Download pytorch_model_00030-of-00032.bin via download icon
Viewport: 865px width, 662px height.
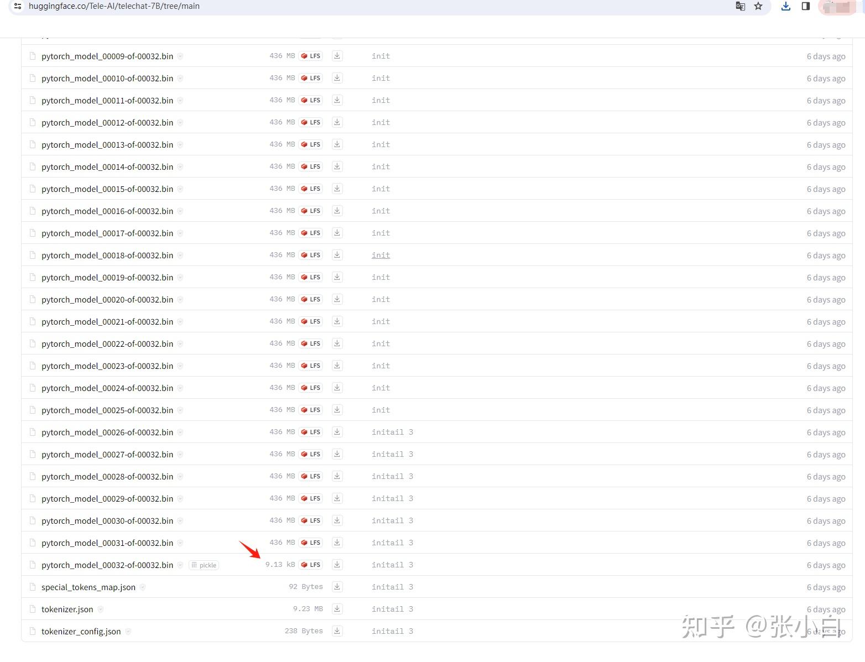pyautogui.click(x=337, y=520)
